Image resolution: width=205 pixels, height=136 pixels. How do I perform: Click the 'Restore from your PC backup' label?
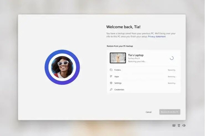point(120,46)
